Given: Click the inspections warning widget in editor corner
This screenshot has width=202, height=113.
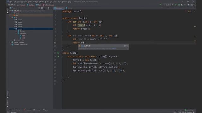Looking at the screenshot, I should (x=188, y=11).
